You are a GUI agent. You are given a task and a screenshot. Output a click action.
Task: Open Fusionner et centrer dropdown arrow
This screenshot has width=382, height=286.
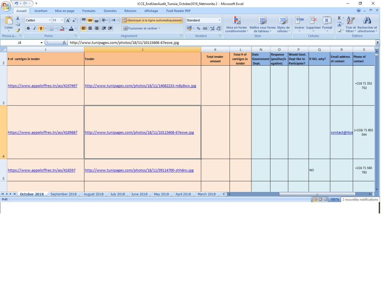(x=159, y=29)
